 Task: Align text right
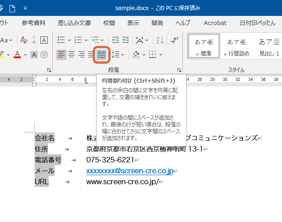81,55
